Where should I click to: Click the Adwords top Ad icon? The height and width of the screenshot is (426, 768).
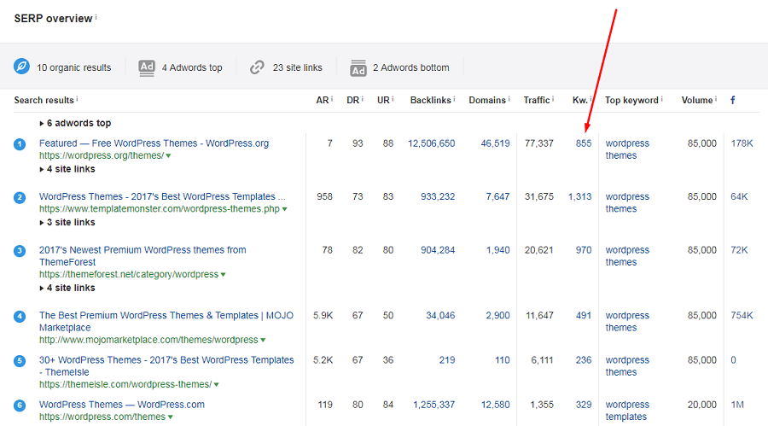click(x=147, y=67)
